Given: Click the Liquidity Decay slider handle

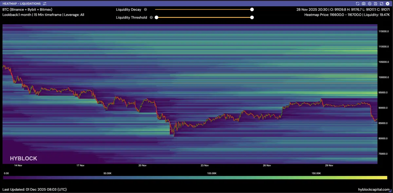Looking at the screenshot, I should click(x=252, y=10).
